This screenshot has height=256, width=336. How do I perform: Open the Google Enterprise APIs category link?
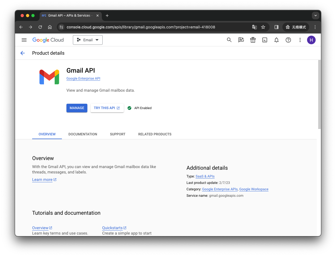point(220,189)
